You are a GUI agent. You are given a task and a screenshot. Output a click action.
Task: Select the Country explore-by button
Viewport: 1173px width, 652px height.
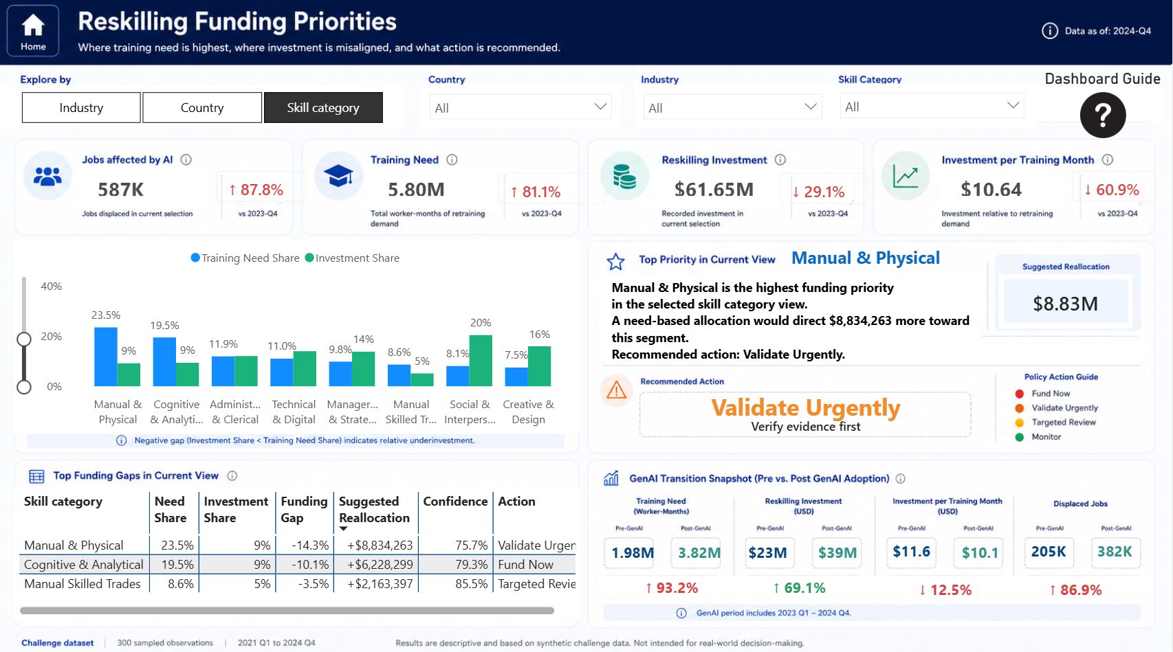[202, 108]
